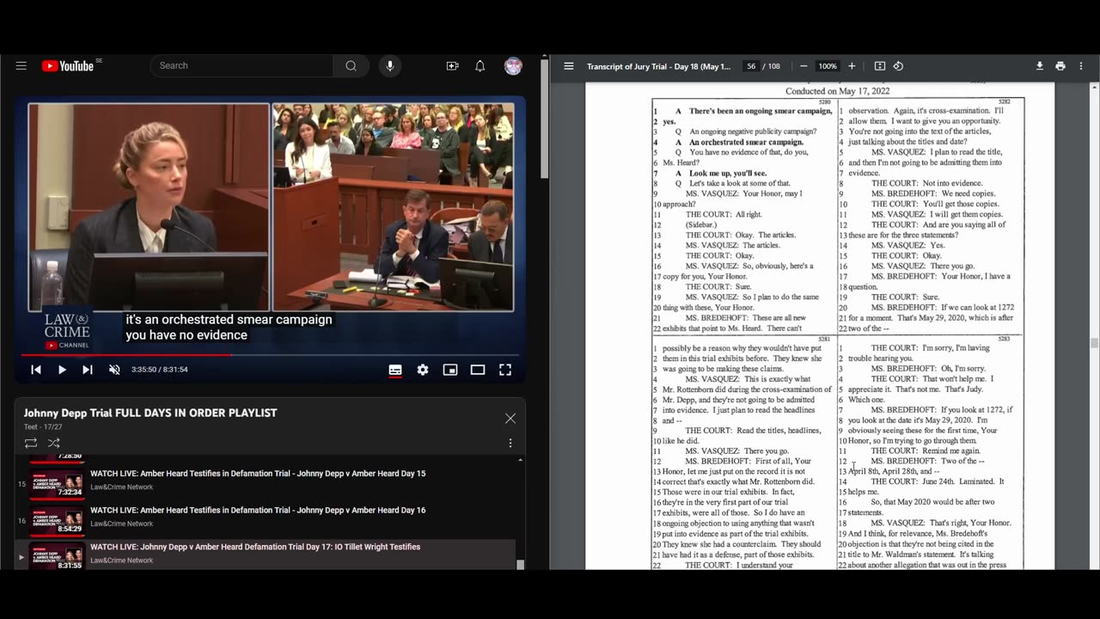Print the PDF transcript
This screenshot has height=619, width=1100.
(x=1060, y=66)
